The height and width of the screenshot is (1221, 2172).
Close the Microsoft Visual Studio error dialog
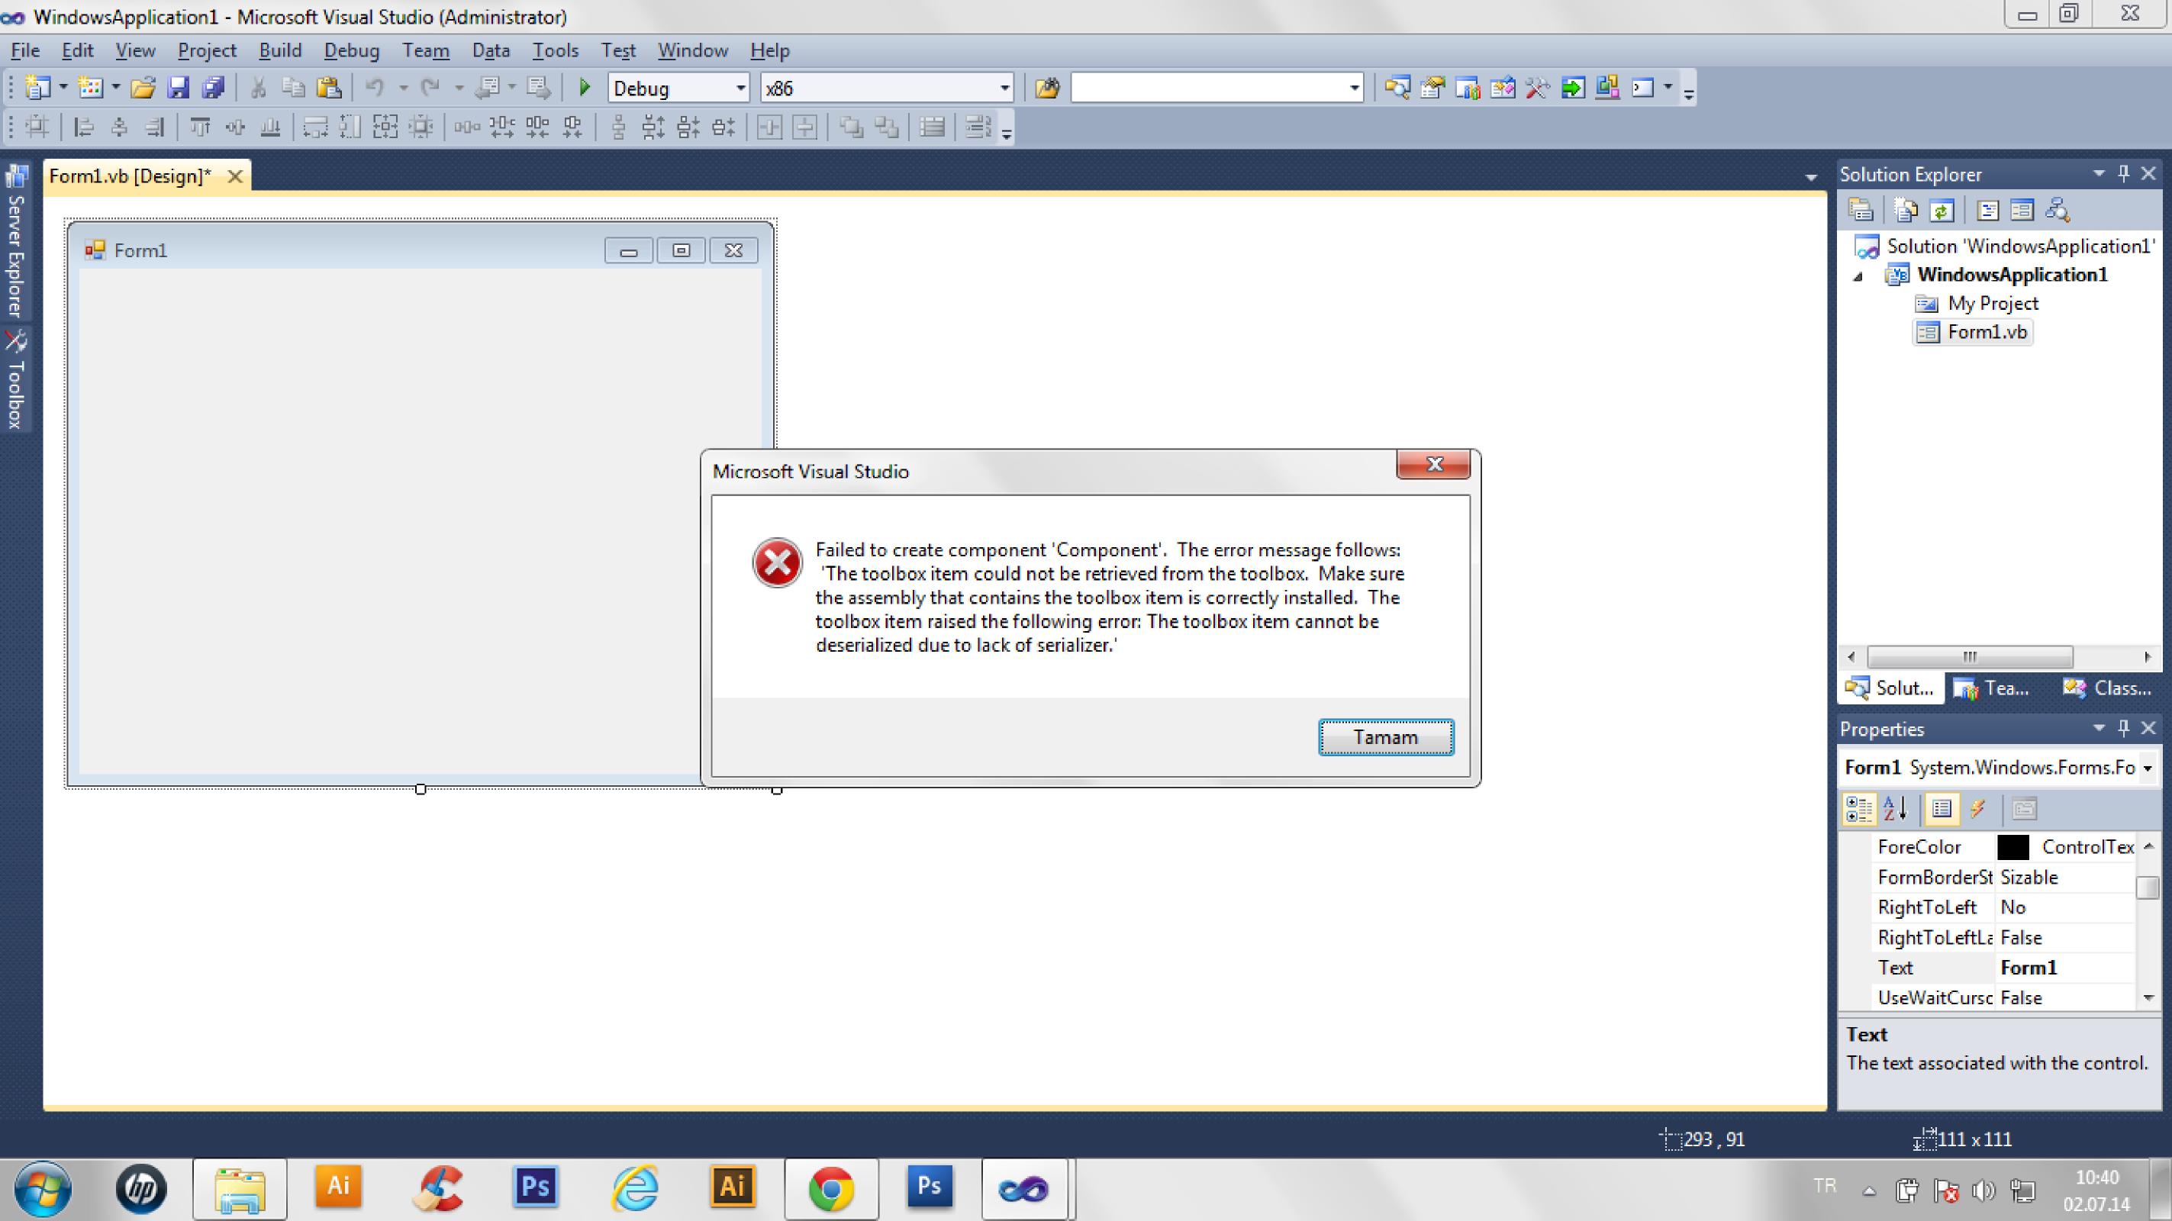1433,464
